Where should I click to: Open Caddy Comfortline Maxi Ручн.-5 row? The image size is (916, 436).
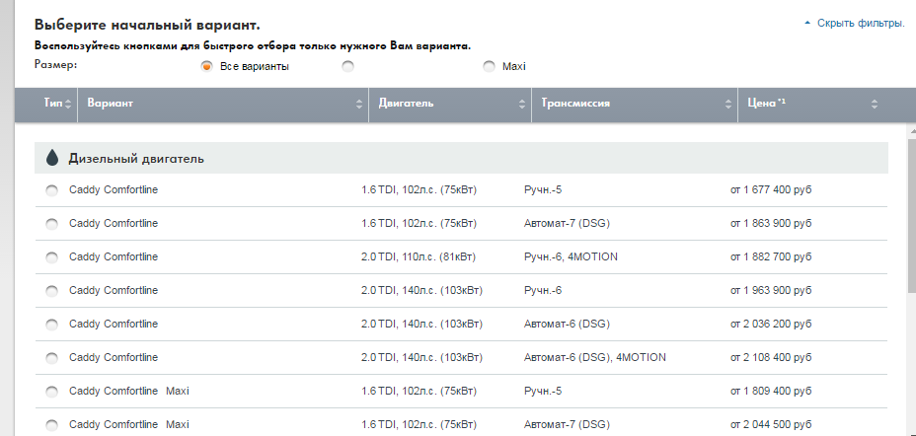pyautogui.click(x=461, y=391)
